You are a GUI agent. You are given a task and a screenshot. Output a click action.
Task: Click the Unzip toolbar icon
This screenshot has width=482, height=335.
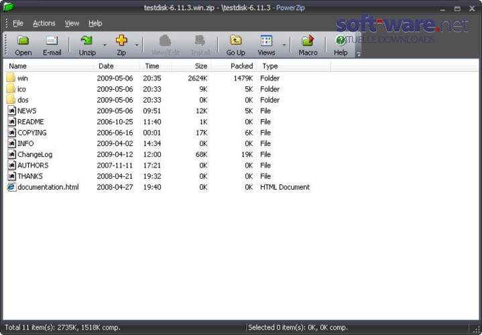pos(86,40)
